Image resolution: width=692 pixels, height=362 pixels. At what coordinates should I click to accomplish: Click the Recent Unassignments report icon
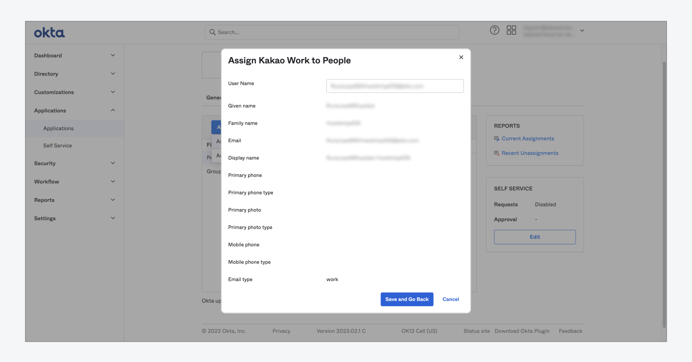[496, 153]
